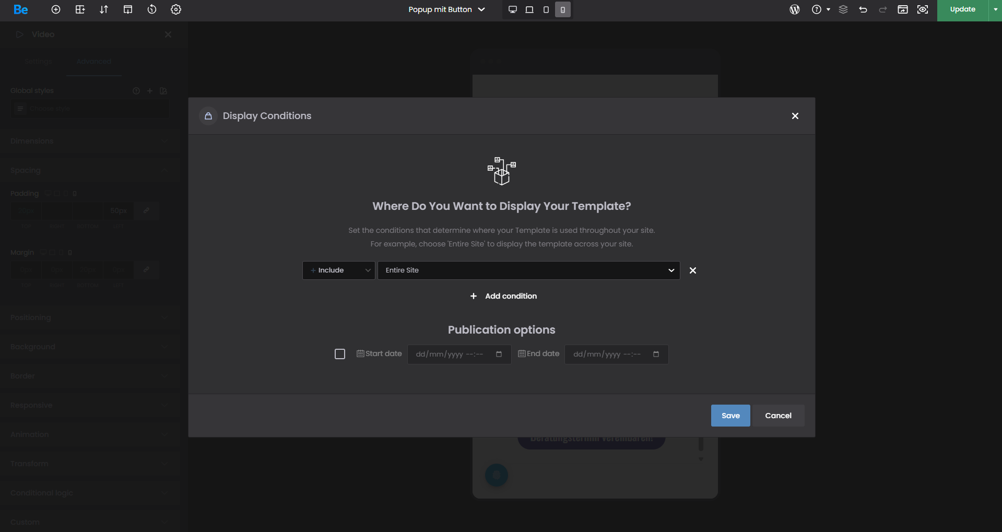Screen dimensions: 1002x532
Task: Open the settings gear in the top toolbar
Action: [x=176, y=9]
